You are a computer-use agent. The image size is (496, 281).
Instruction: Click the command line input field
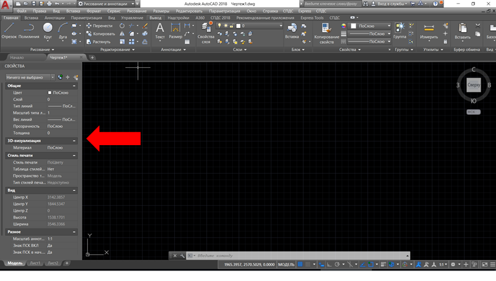296,256
